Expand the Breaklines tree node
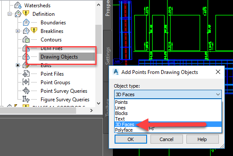Image resolution: width=233 pixels, height=156 pixels. 18,31
